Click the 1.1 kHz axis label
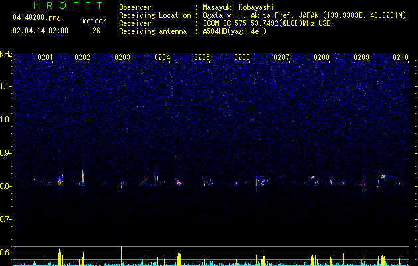The image size is (418, 266). coord(6,86)
